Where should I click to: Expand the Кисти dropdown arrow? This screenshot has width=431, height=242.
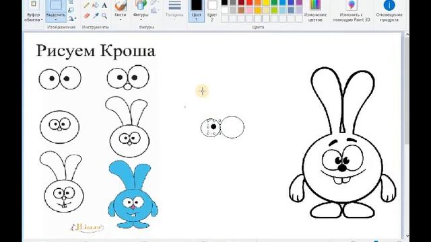click(121, 19)
